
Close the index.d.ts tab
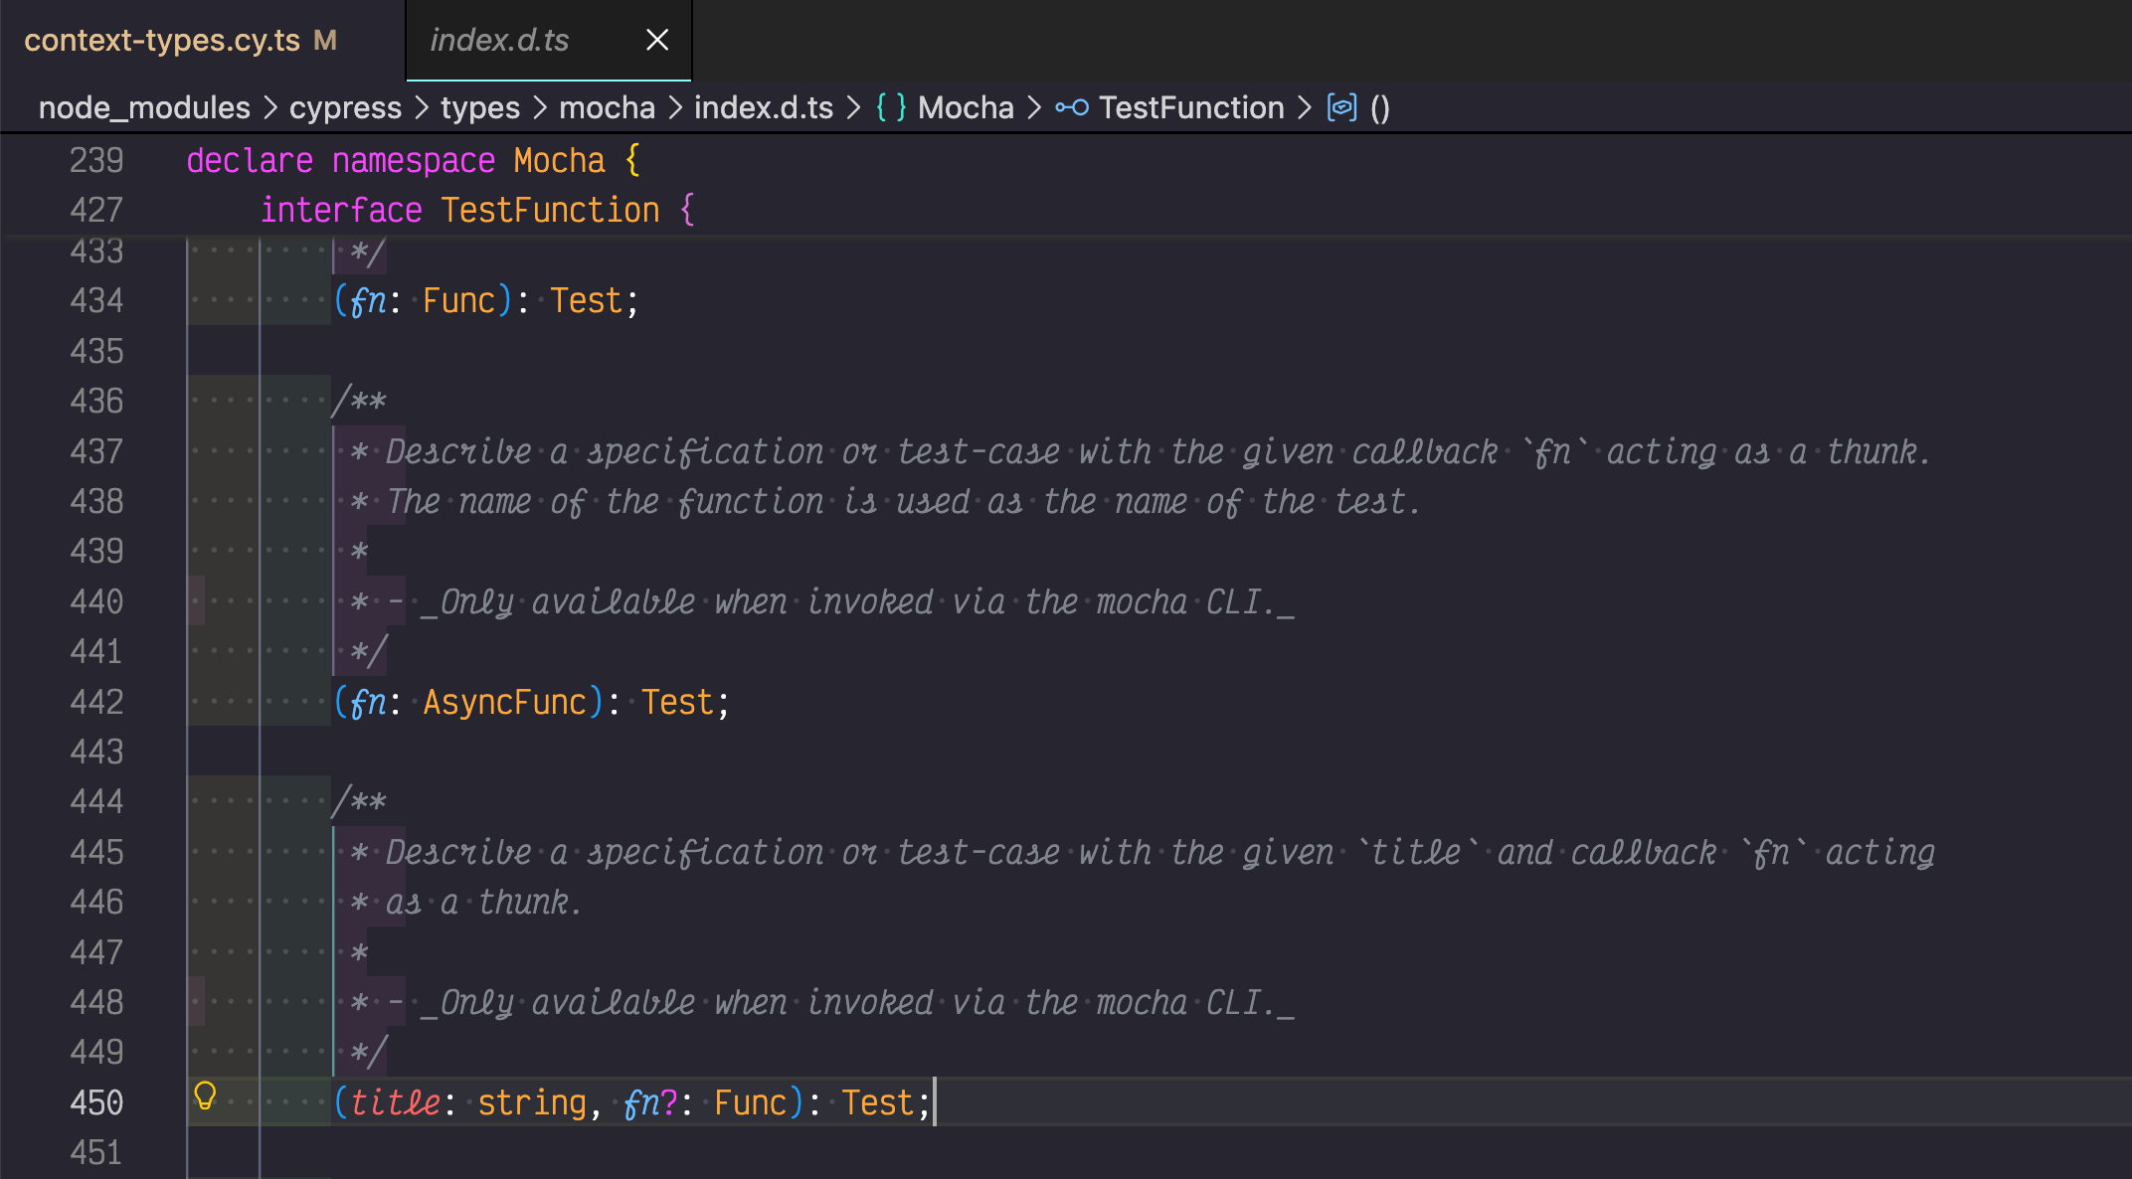(657, 40)
